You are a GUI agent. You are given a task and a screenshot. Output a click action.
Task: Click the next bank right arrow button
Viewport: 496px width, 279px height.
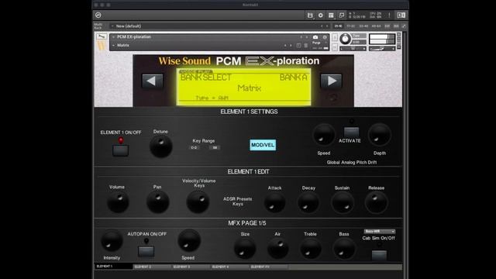click(331, 81)
